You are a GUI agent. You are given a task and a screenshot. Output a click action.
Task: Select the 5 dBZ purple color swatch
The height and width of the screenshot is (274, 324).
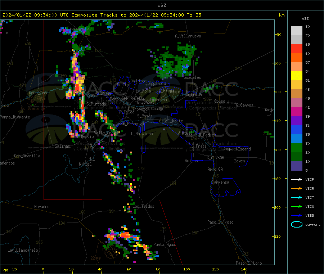point(297,166)
